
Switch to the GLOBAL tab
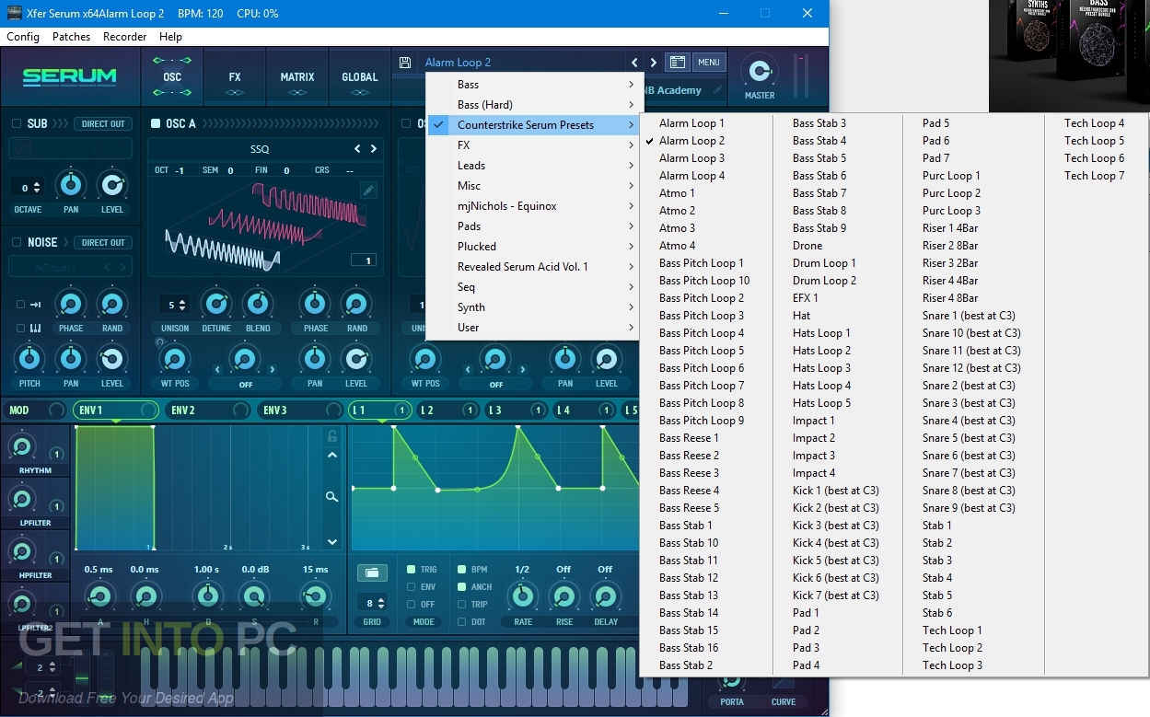[360, 78]
